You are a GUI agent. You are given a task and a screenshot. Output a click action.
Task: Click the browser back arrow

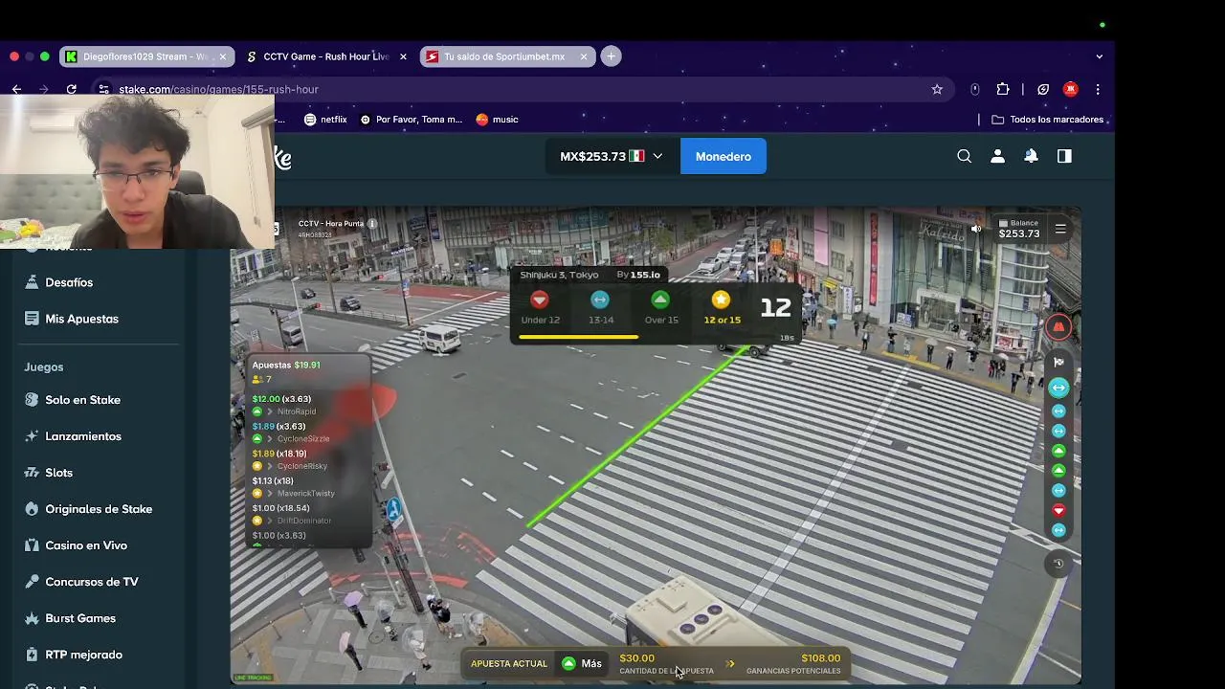click(x=16, y=89)
